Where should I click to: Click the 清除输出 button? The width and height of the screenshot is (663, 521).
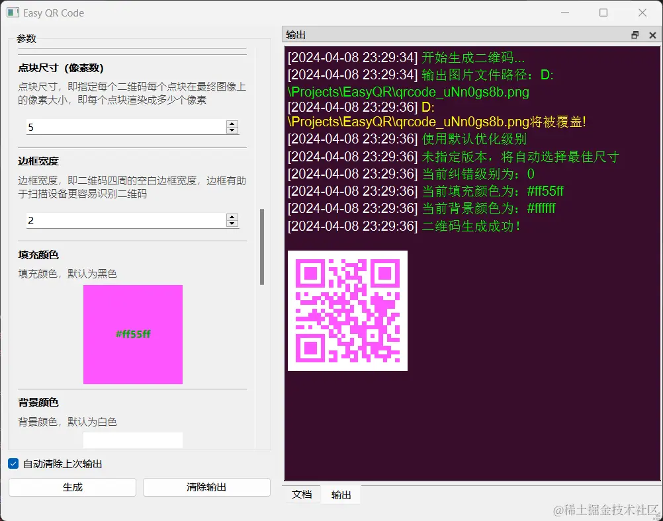tap(206, 487)
